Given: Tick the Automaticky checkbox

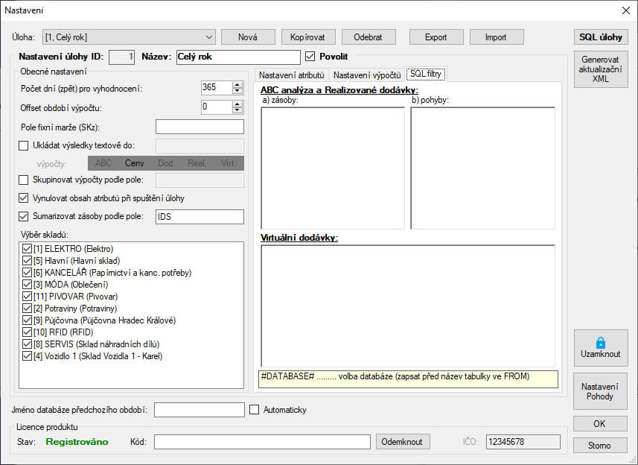Looking at the screenshot, I should tap(255, 410).
